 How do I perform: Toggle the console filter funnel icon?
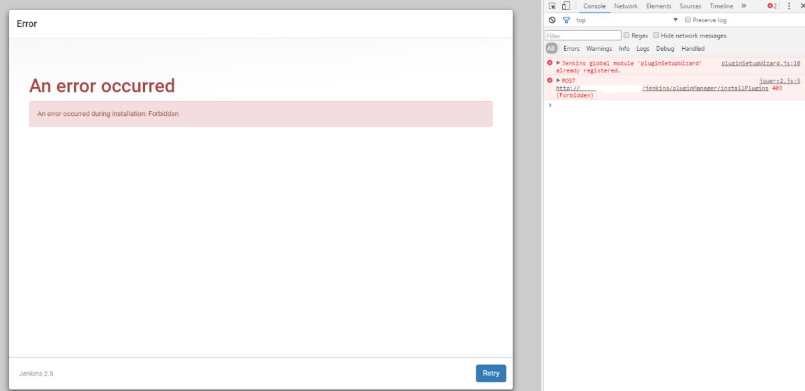(x=566, y=20)
